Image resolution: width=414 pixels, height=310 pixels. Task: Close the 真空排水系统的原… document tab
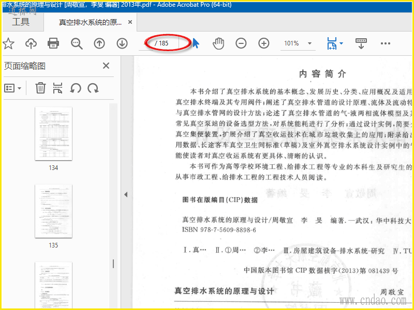coord(130,22)
